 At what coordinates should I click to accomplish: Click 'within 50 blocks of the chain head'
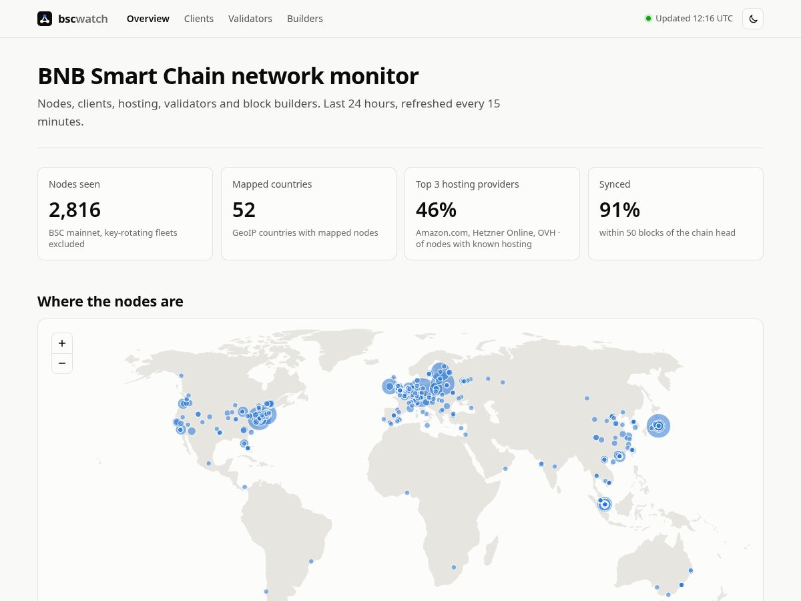667,233
